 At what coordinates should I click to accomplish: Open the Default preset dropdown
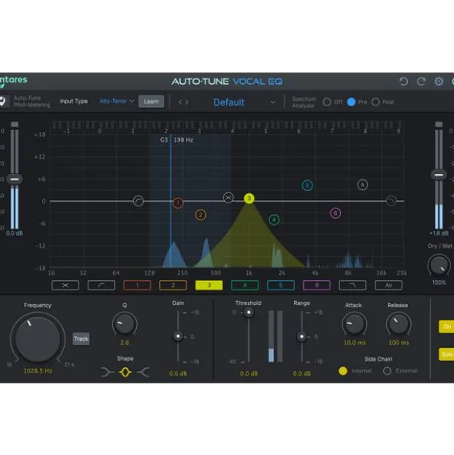click(244, 102)
